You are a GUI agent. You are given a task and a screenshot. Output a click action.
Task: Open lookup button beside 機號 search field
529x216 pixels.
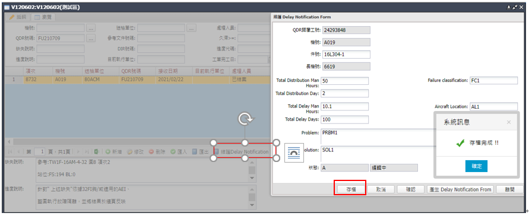tap(91, 28)
